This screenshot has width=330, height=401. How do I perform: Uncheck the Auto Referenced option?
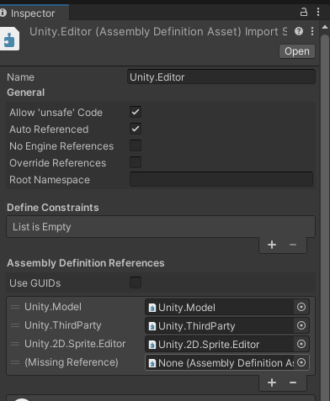(x=136, y=129)
